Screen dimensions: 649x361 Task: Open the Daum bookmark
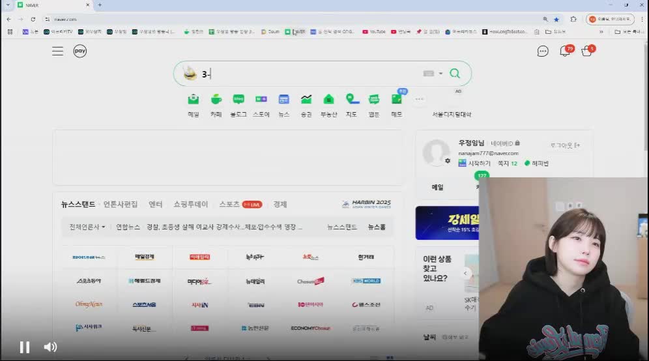tap(270, 31)
